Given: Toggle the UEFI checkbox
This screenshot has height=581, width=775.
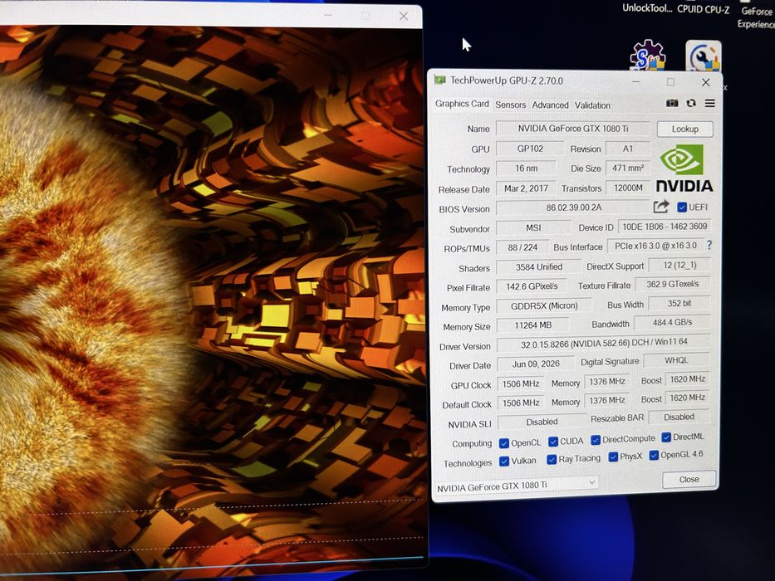Looking at the screenshot, I should coord(682,207).
